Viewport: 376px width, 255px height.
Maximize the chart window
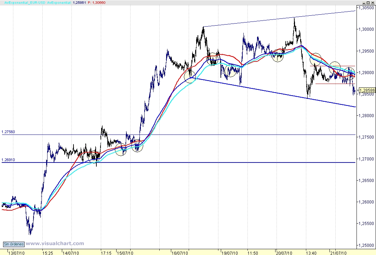pos(368,3)
